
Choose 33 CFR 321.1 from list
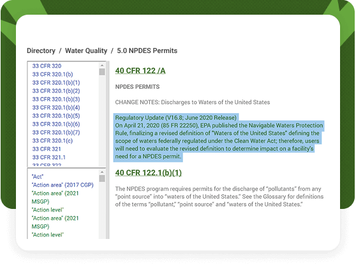tap(49, 157)
